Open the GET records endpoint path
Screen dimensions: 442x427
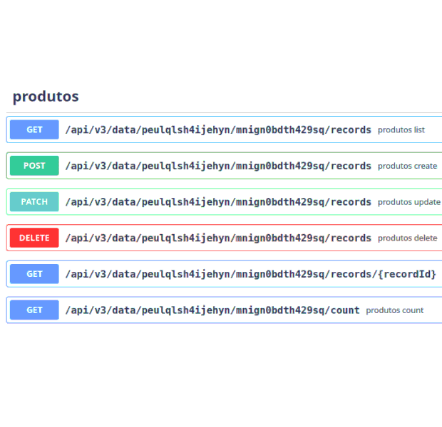tap(218, 130)
